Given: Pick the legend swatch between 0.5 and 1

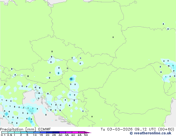Looking at the screenshot, I should 11,132.
